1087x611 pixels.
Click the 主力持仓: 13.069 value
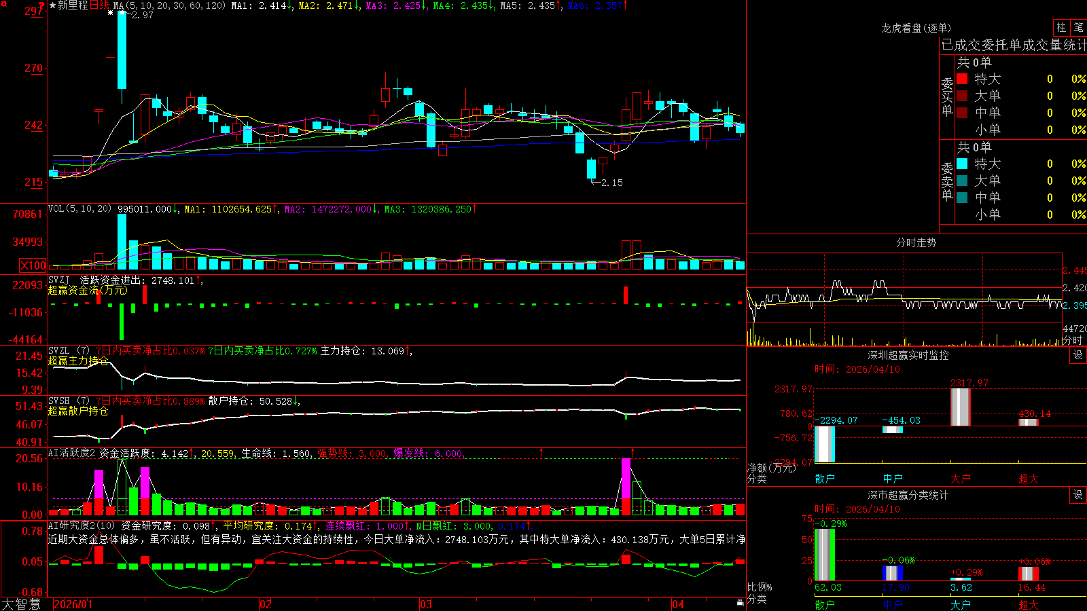[x=362, y=351]
